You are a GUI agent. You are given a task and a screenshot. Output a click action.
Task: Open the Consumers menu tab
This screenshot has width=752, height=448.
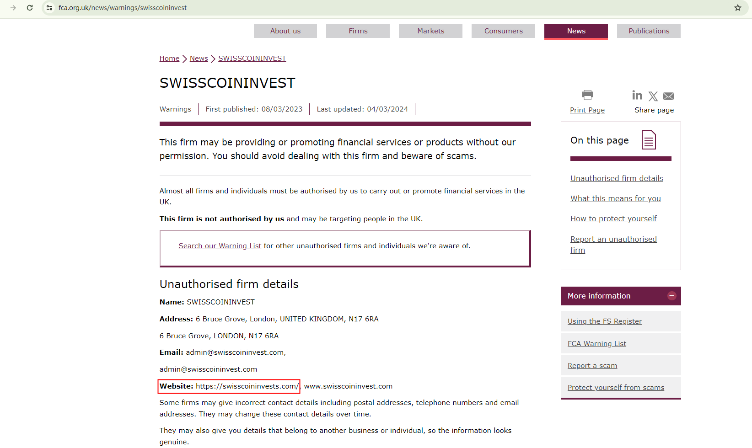click(x=503, y=31)
